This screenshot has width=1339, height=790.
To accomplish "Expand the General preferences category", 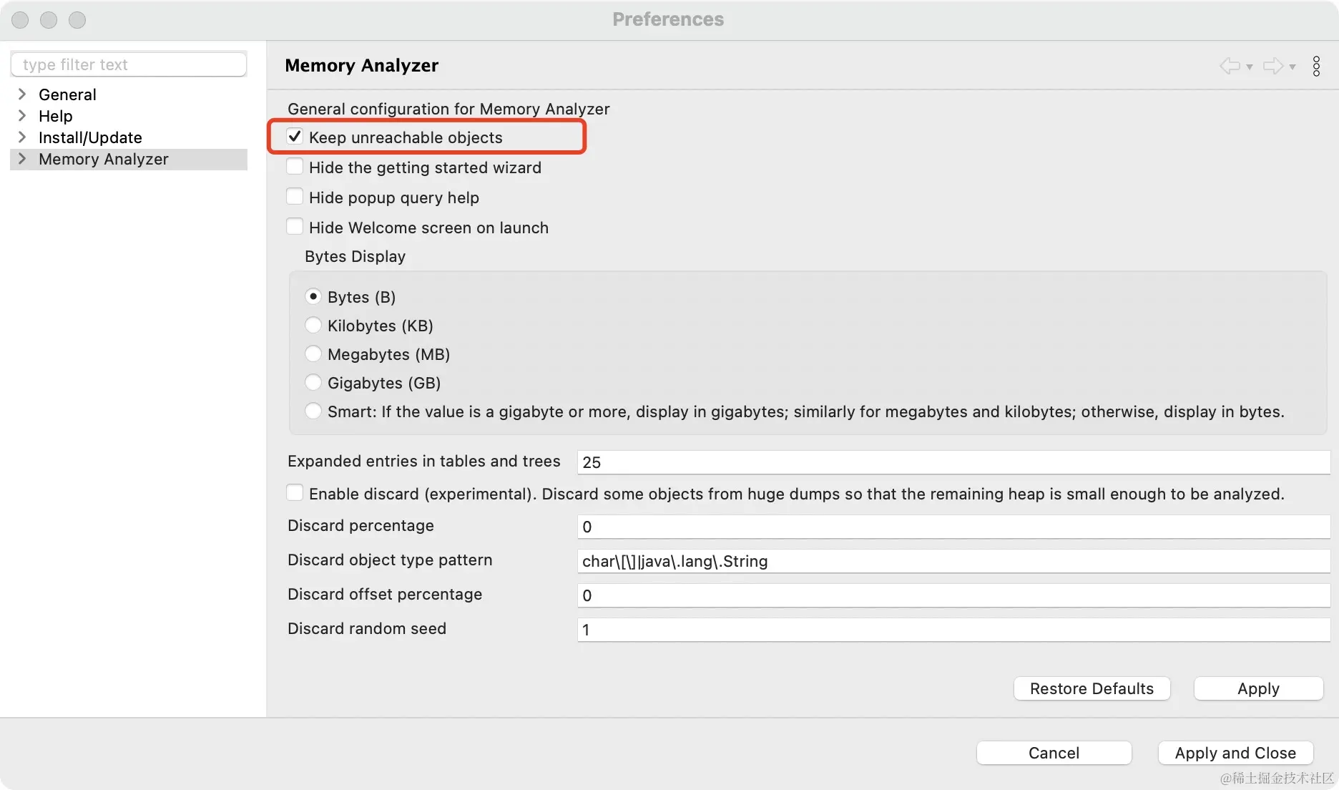I will tap(22, 94).
